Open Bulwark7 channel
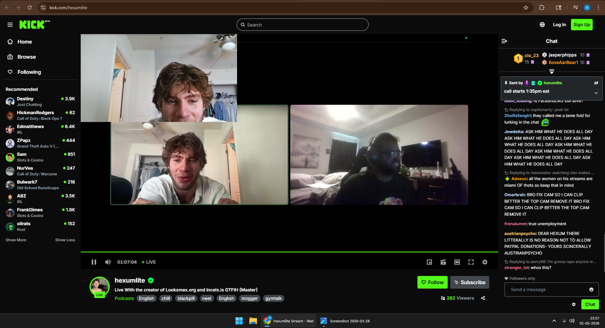This screenshot has height=328, width=605. pyautogui.click(x=40, y=185)
